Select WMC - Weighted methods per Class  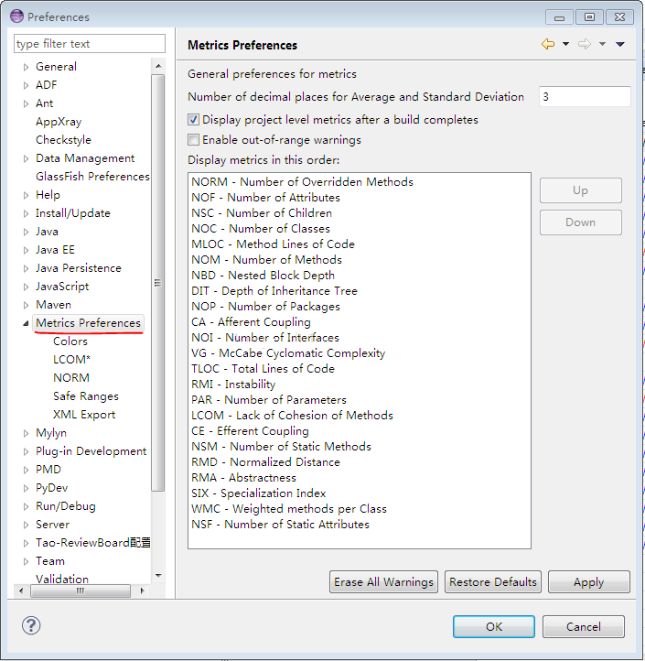288,509
